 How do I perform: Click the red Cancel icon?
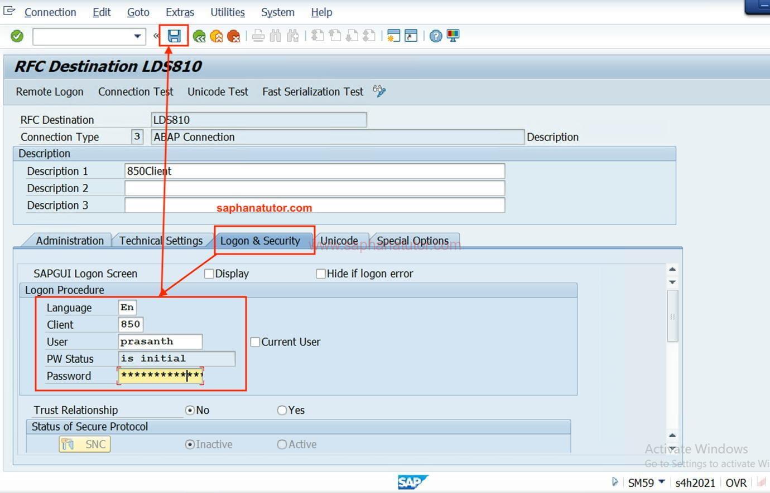pos(234,37)
